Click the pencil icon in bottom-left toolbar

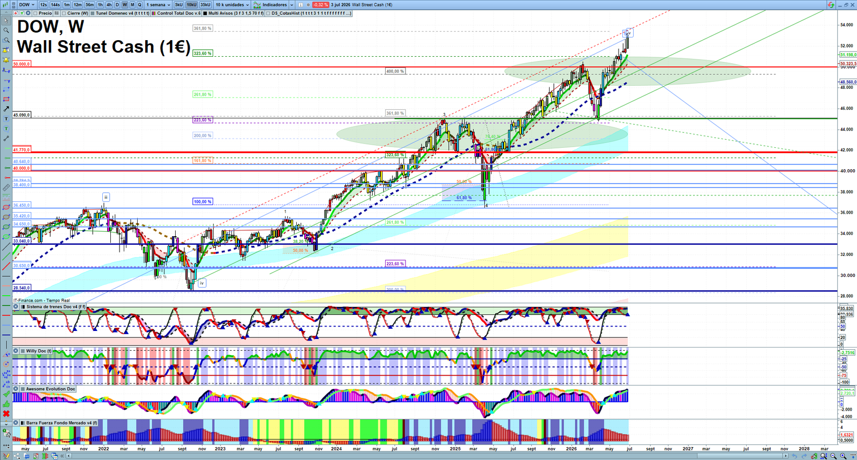[x=6, y=456]
